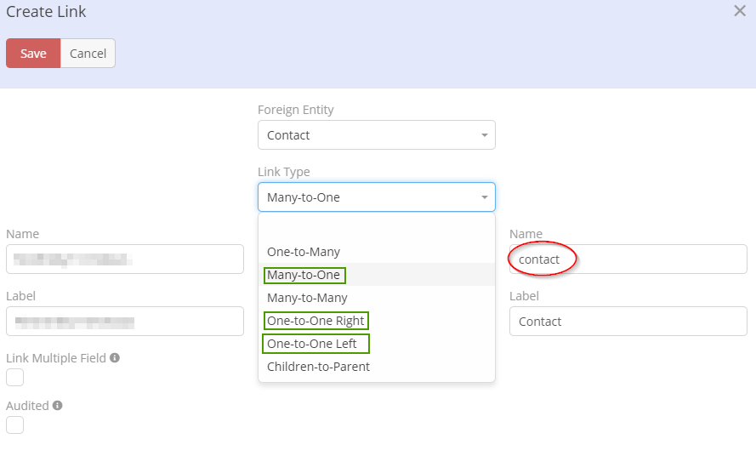Choose One-to-Many link type
756x456 pixels.
click(x=304, y=252)
